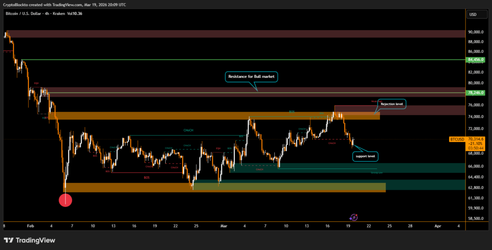
Task: Select the 'Rejection level' callout box
Action: (x=392, y=104)
